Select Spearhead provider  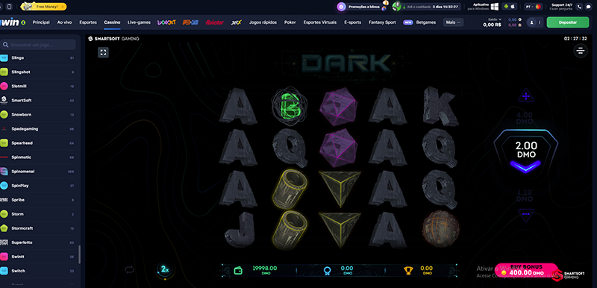[38, 143]
